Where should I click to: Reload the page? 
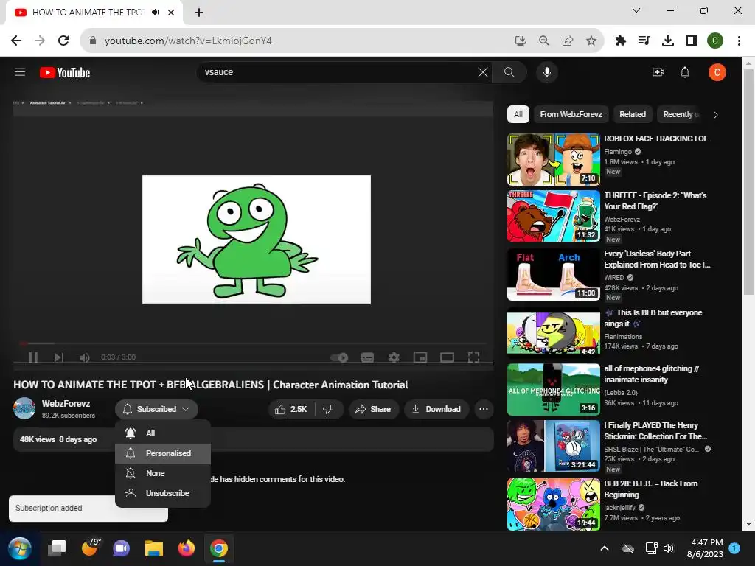tap(63, 41)
